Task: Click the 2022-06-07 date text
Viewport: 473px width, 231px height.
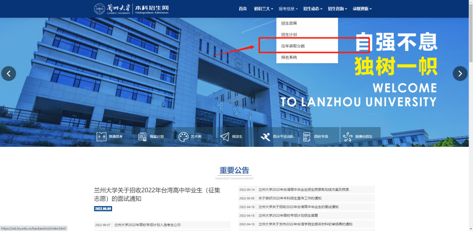Action: click(102, 225)
